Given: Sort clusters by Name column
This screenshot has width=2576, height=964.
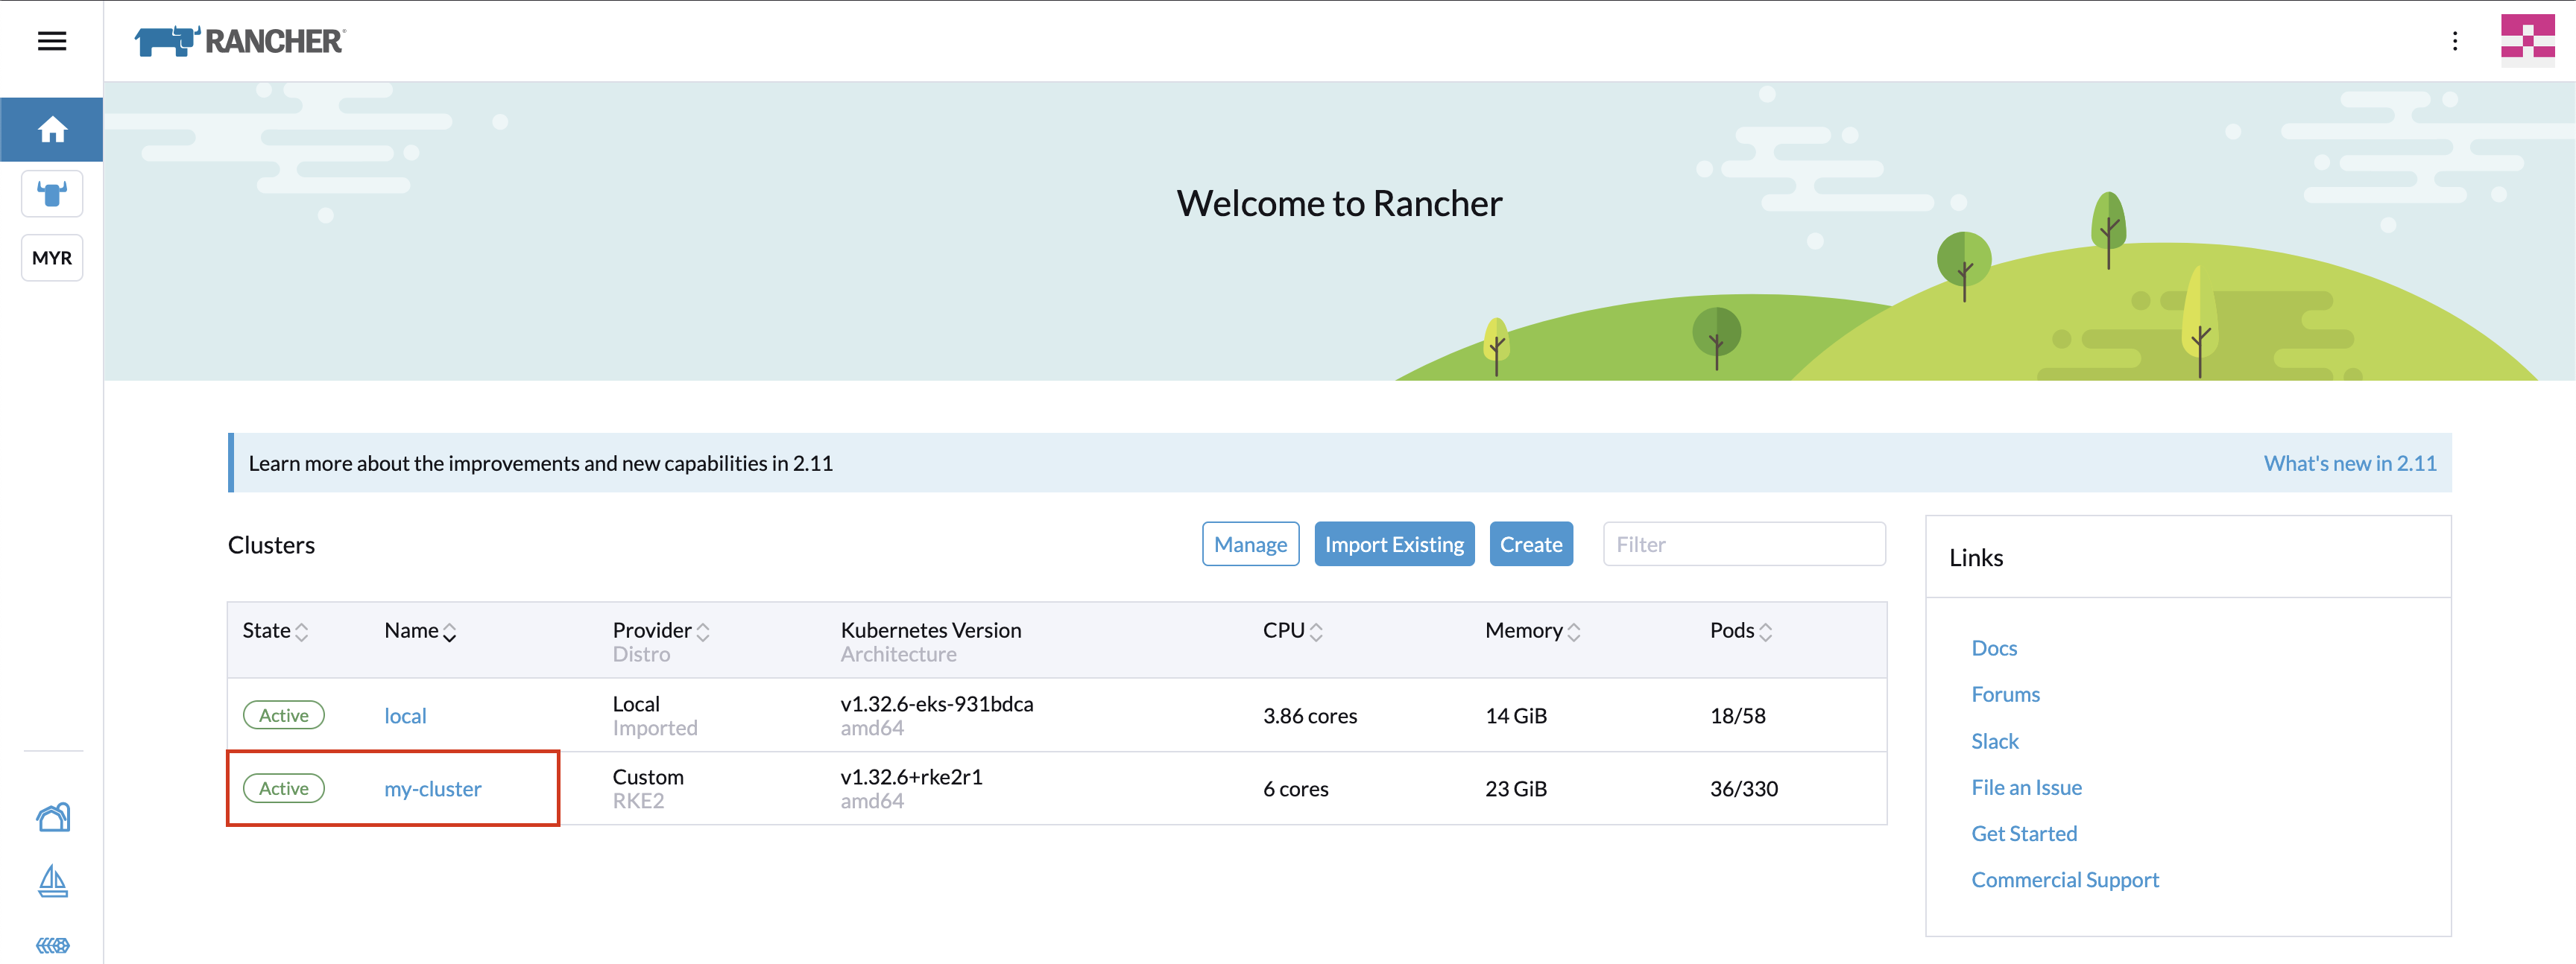Looking at the screenshot, I should (420, 630).
